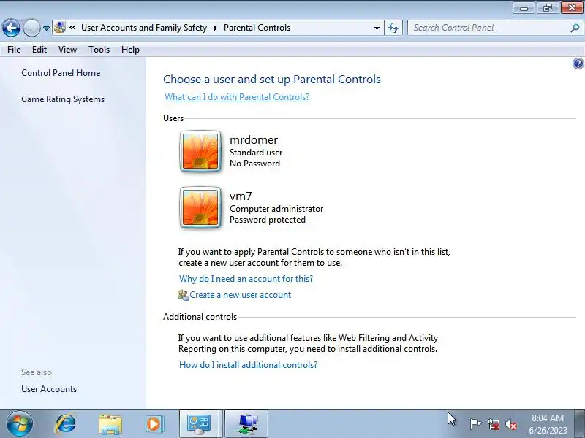Open the Tools menu
Screen dimensions: 585x438
tap(99, 50)
